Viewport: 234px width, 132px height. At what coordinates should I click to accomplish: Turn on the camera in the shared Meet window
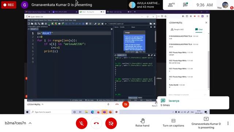[125, 104]
